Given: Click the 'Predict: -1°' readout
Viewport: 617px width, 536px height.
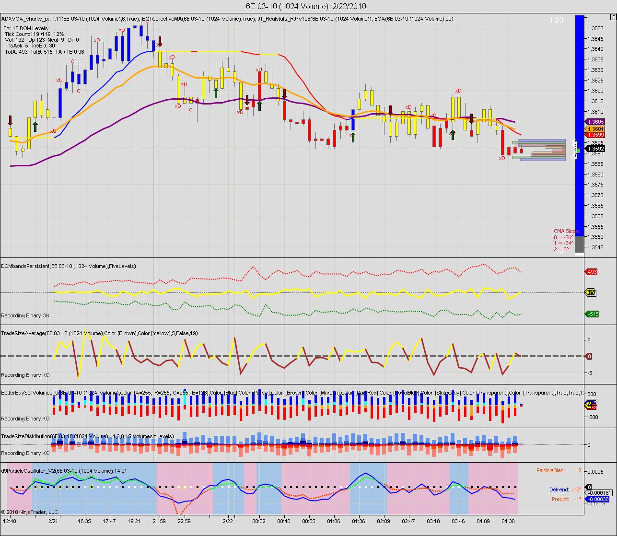Looking at the screenshot, I should 567,499.
